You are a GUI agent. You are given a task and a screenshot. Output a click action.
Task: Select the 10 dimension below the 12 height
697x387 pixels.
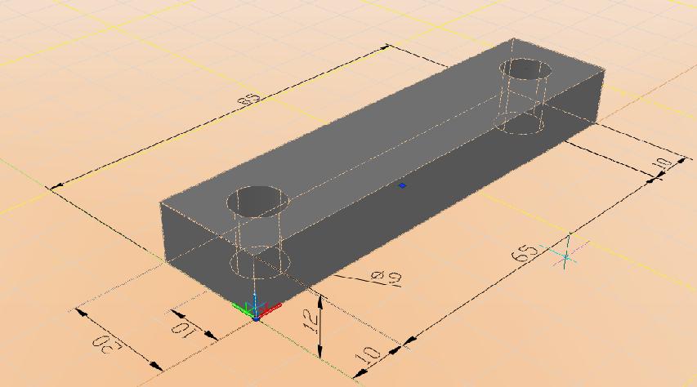369,356
